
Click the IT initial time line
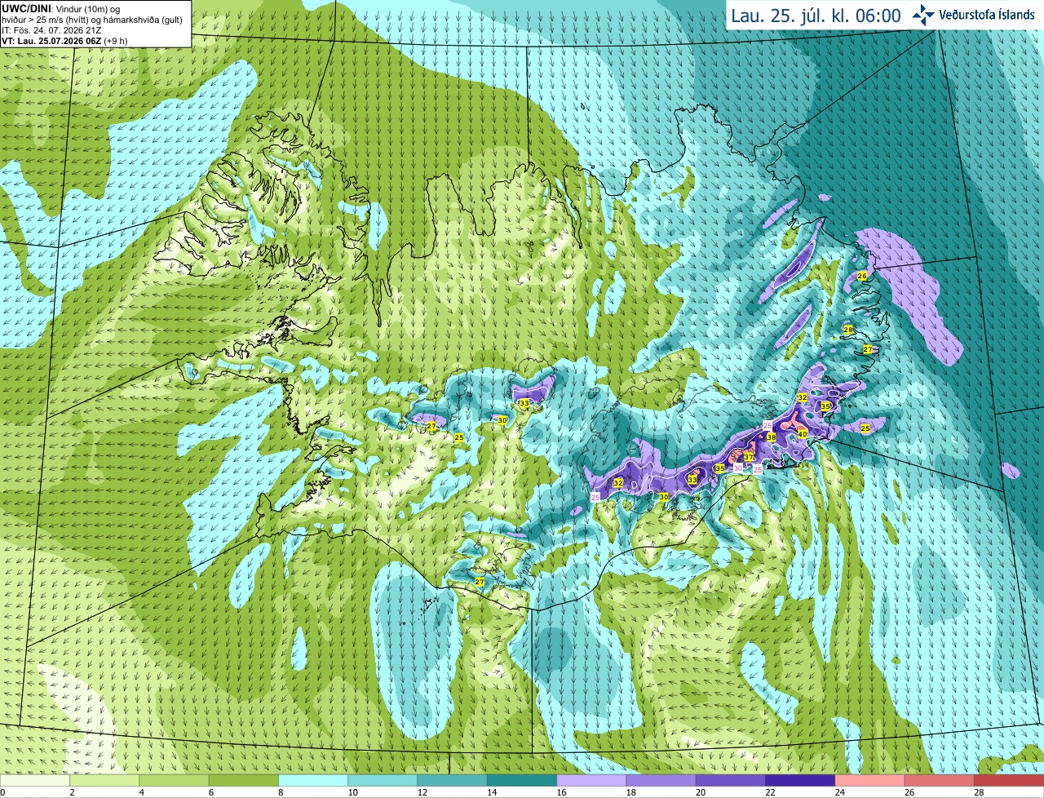click(52, 30)
